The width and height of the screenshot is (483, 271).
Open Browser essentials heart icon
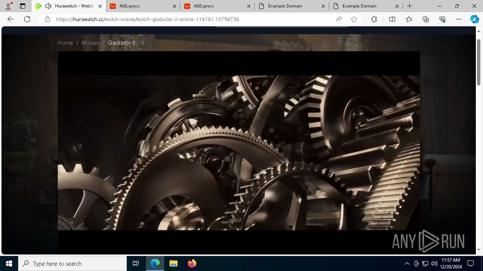442,19
